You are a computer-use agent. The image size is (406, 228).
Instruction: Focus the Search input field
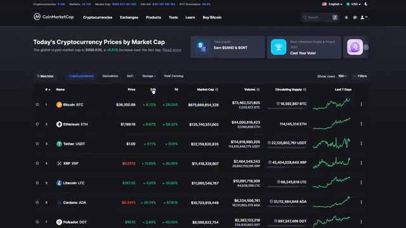320,17
